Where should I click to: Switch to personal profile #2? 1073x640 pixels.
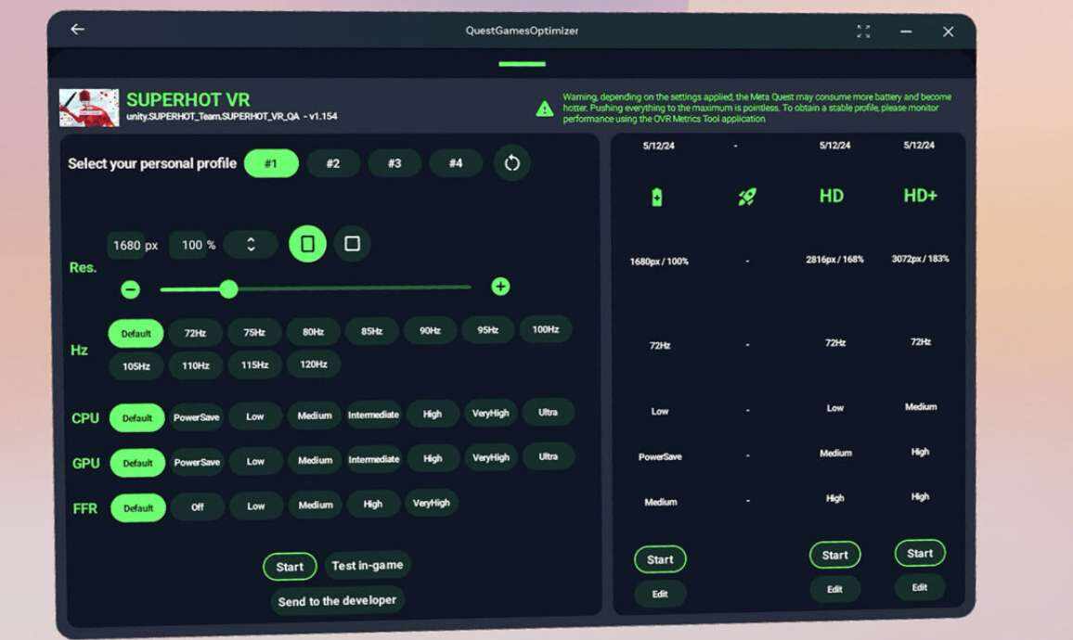point(332,164)
